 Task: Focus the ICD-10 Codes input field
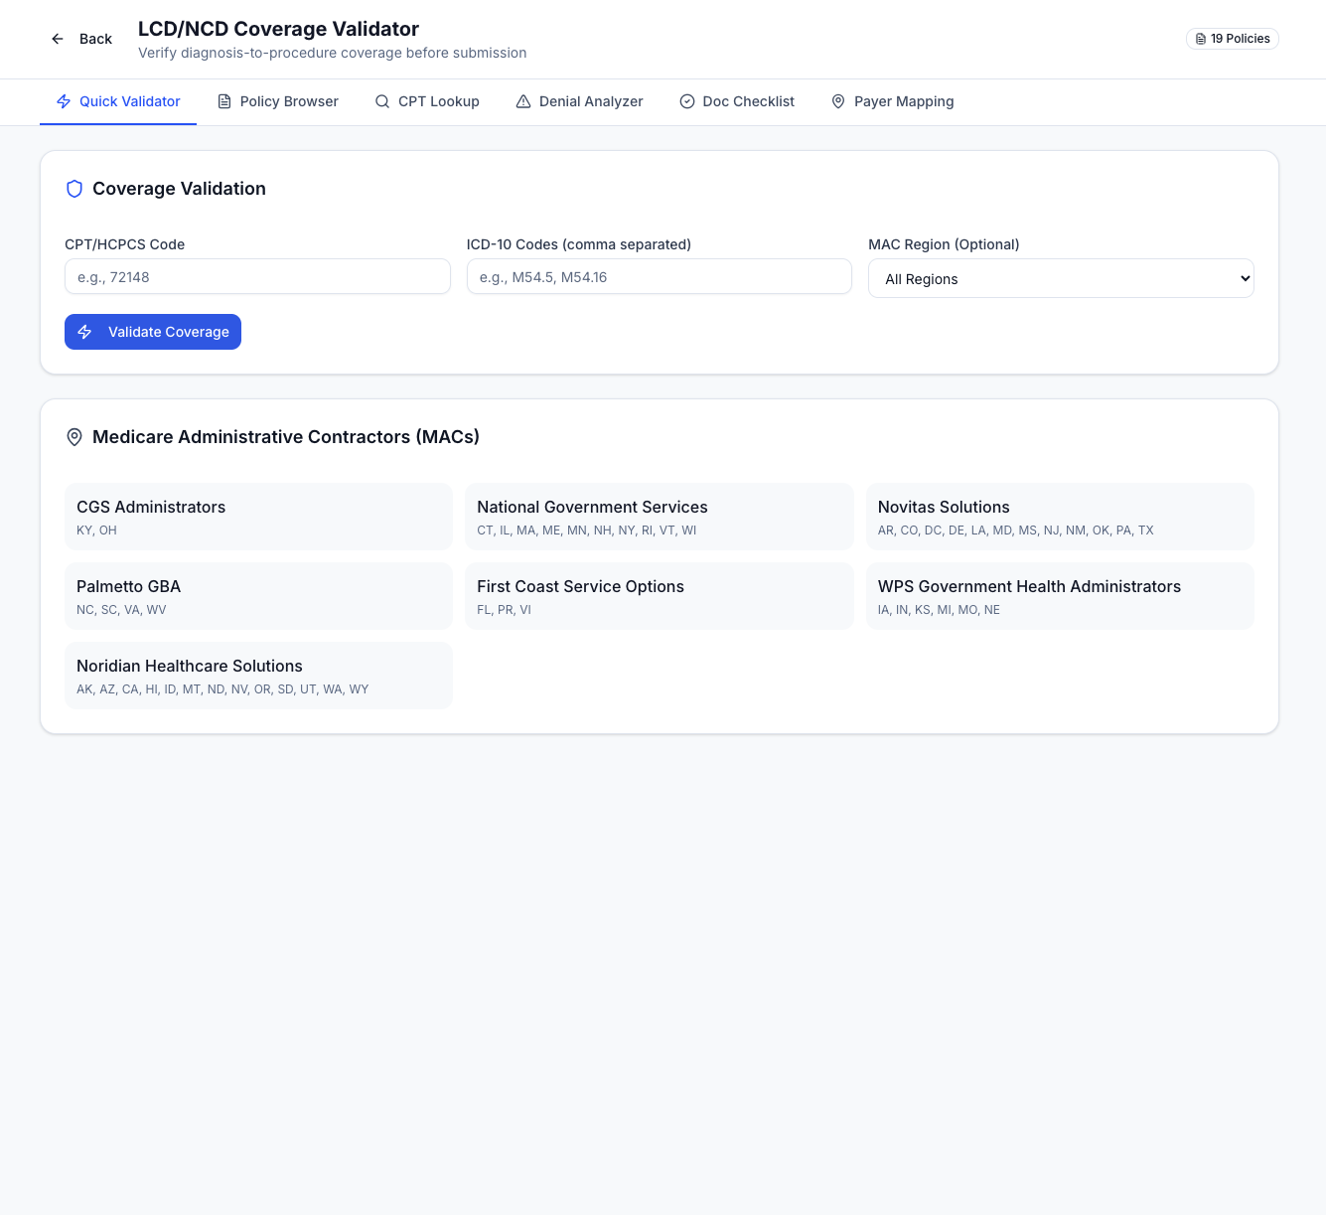660,277
